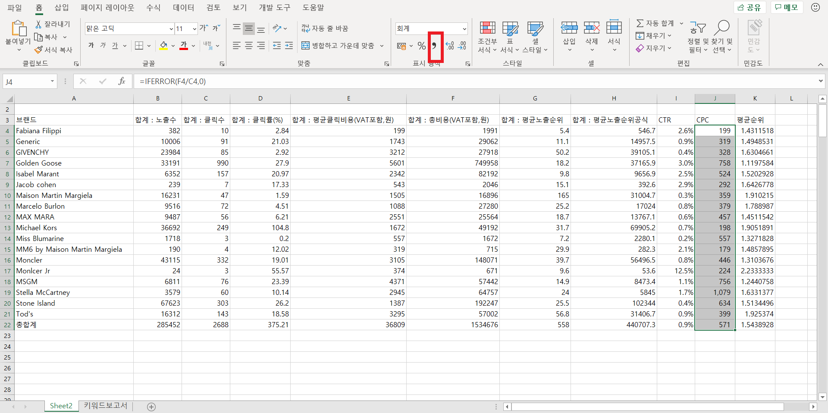
Task: Click Wrap Text (자동 줄 바꿈)
Action: [x=325, y=28]
